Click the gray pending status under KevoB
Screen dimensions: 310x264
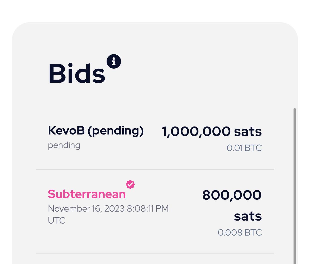(x=64, y=145)
